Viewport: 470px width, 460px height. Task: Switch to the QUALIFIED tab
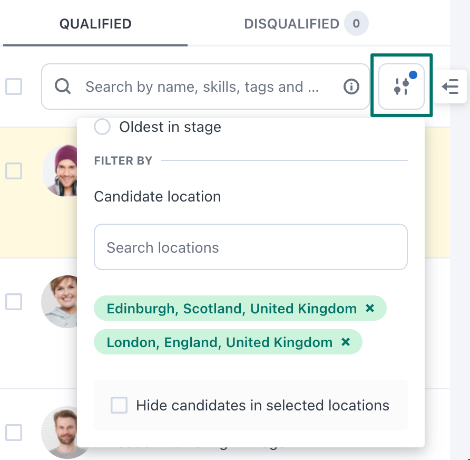click(95, 23)
